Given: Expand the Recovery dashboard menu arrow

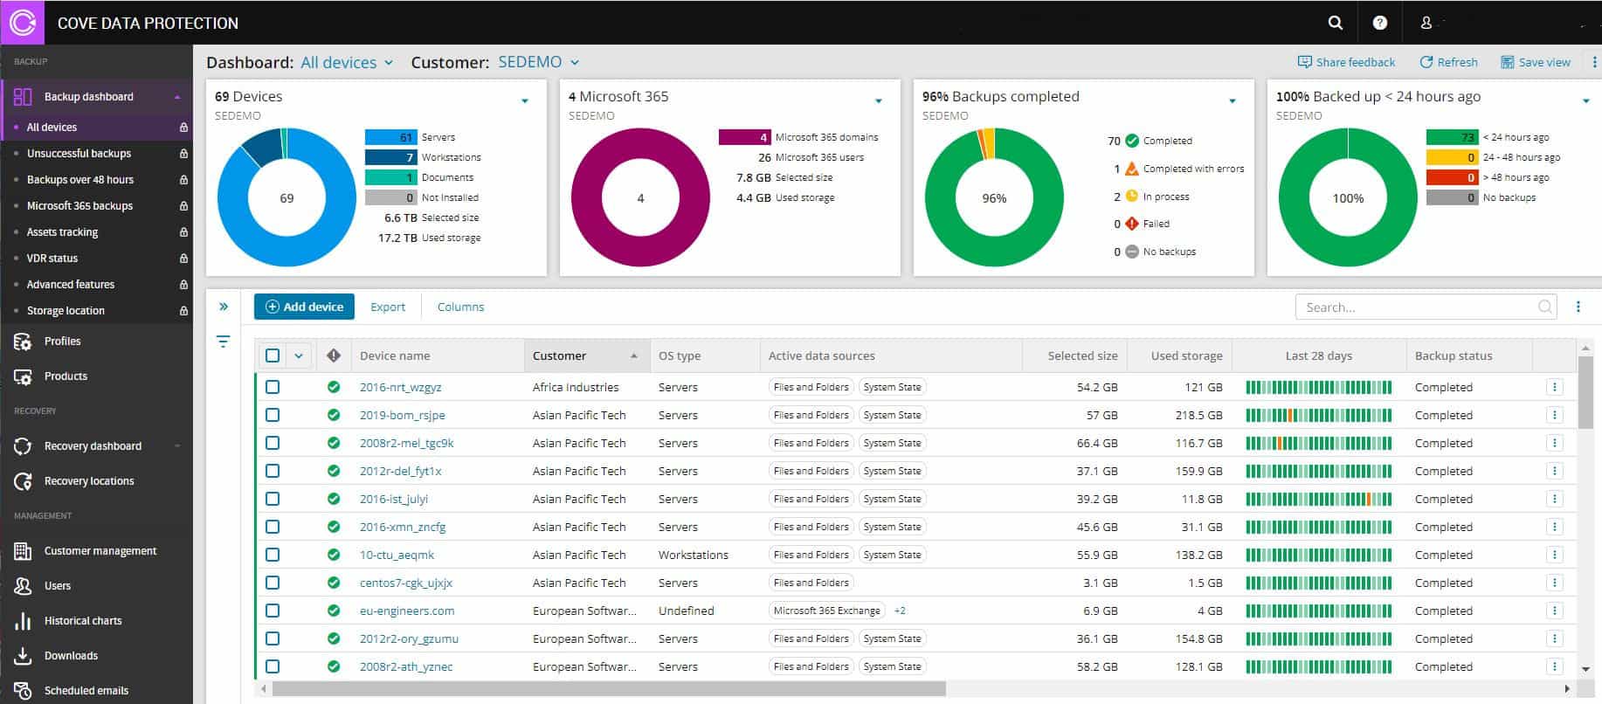Looking at the screenshot, I should pyautogui.click(x=177, y=446).
